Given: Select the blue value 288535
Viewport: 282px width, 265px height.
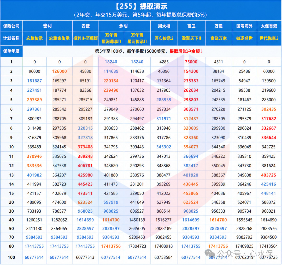Looking at the screenshot, I should pos(164,100).
